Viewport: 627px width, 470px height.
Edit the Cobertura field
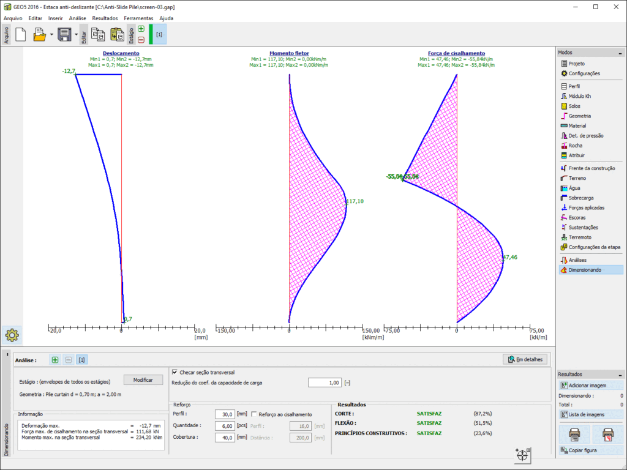(x=225, y=438)
